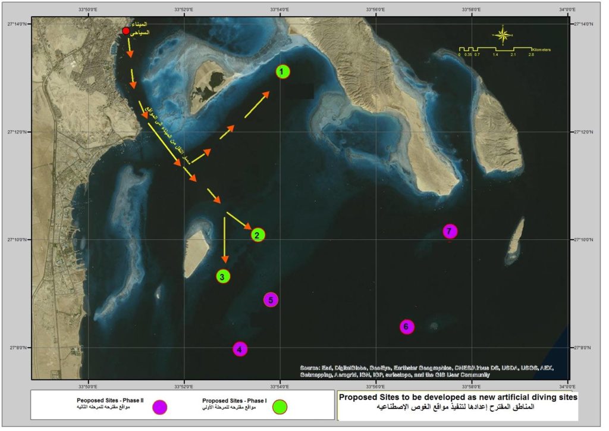Select magenta site marker number 7
The width and height of the screenshot is (609, 431).
point(450,232)
